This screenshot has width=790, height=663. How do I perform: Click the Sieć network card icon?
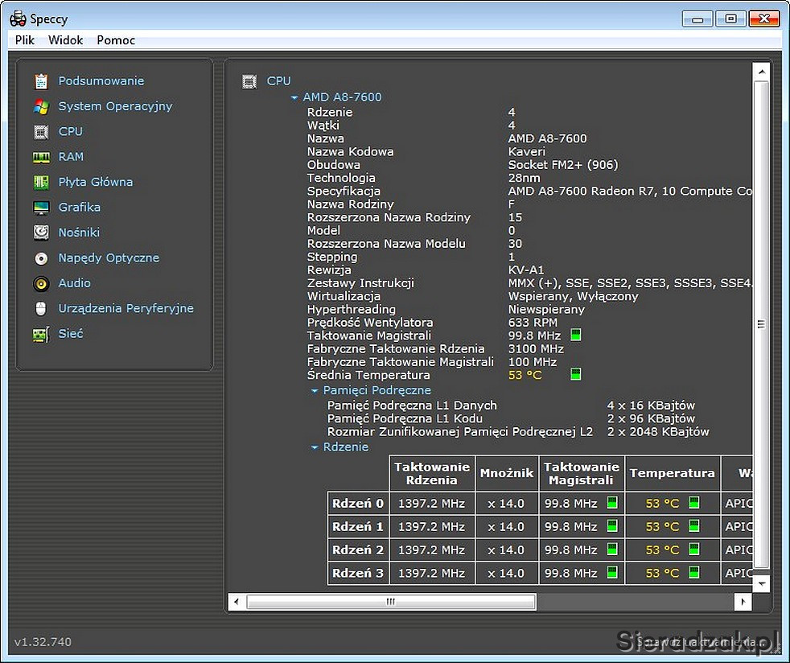click(41, 334)
